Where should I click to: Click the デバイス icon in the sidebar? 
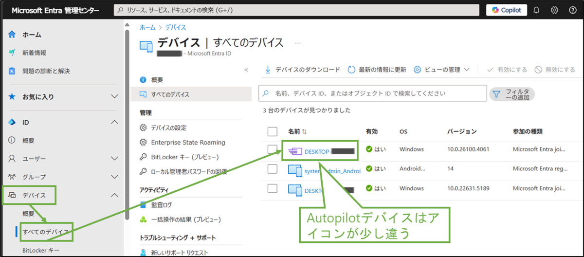coord(12,195)
